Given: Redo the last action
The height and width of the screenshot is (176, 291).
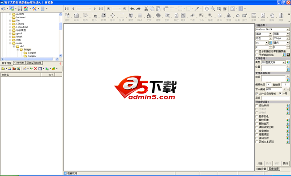Looking at the screenshot, I should coord(138,8).
